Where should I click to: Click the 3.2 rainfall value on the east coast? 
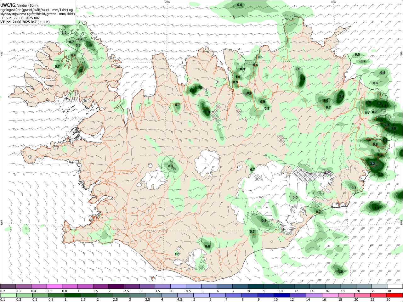(x=372, y=164)
